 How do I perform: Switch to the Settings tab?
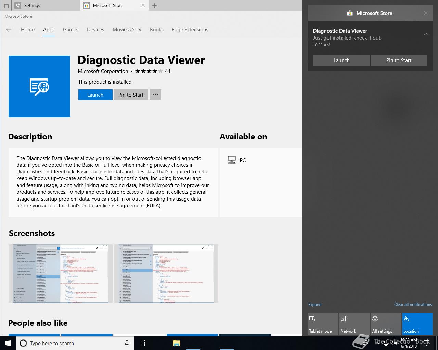tap(46, 5)
